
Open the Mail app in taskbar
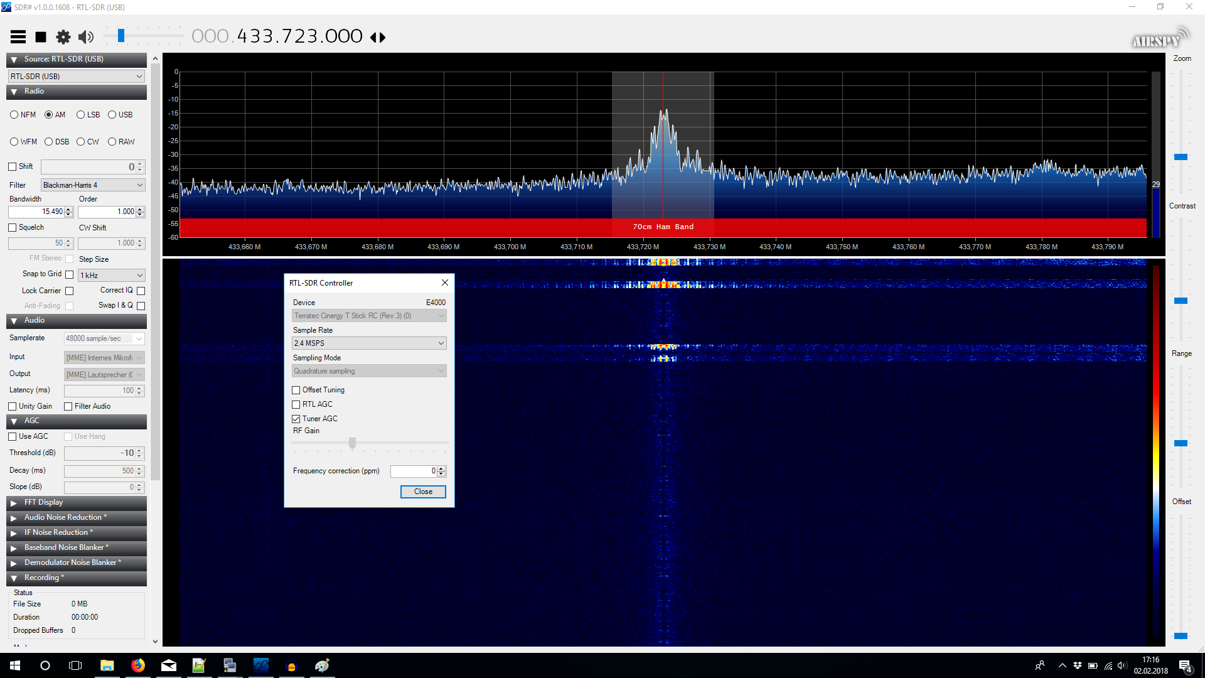[x=169, y=665]
